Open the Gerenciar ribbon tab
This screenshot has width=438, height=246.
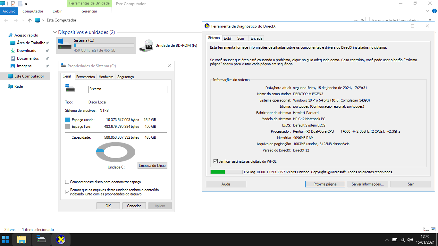[x=89, y=11]
